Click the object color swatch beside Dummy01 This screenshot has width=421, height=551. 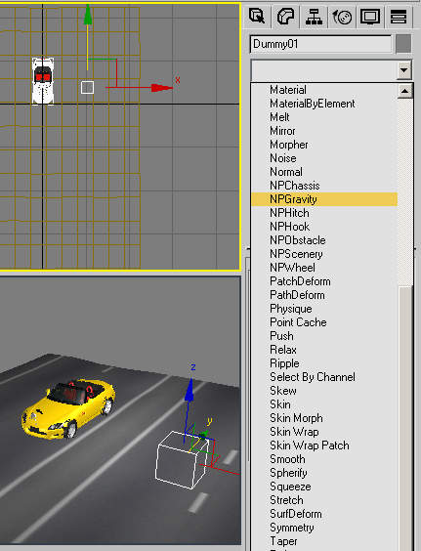click(403, 44)
